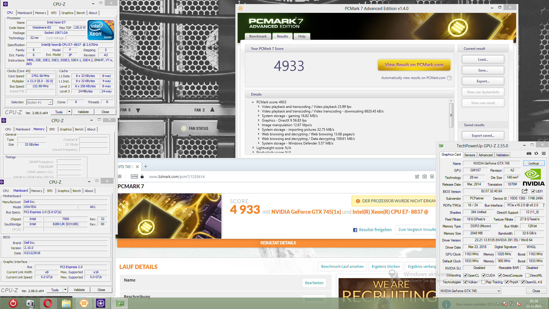Click the GPU-Z refresh icon

pos(536,154)
